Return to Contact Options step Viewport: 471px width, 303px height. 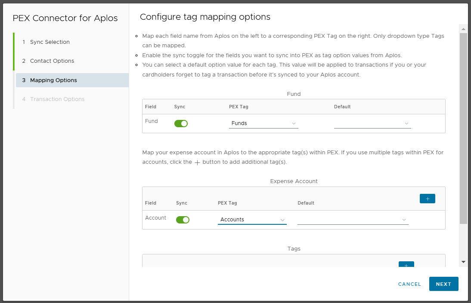click(x=52, y=61)
